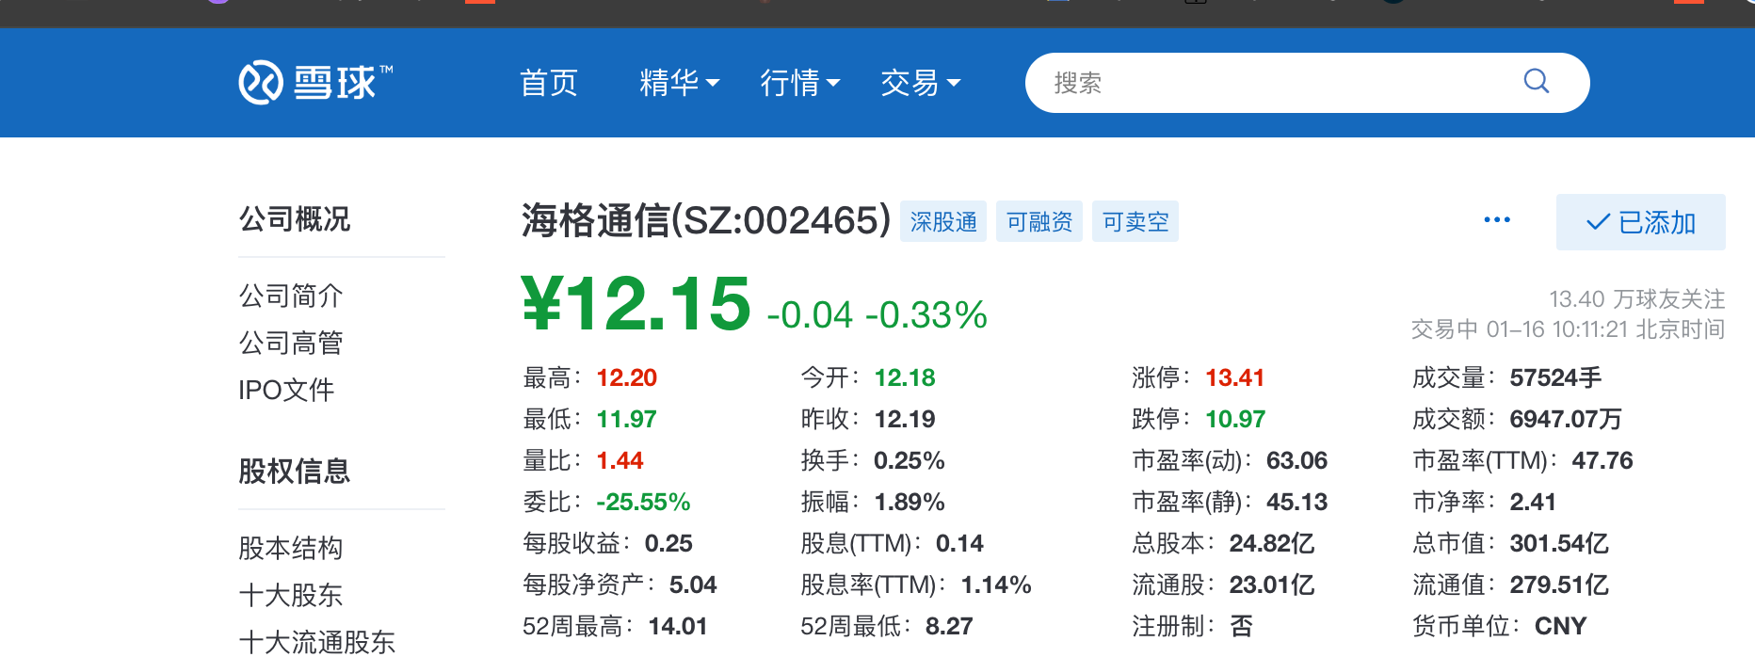Click the 52周最高 value 14.01
The width and height of the screenshot is (1755, 657).
coord(678,626)
